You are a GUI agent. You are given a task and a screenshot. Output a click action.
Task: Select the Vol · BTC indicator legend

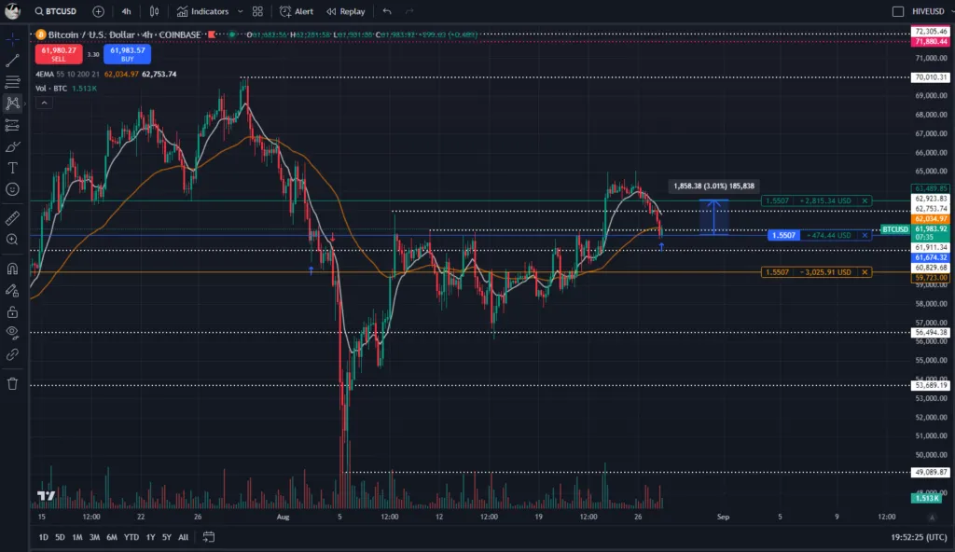pos(66,89)
